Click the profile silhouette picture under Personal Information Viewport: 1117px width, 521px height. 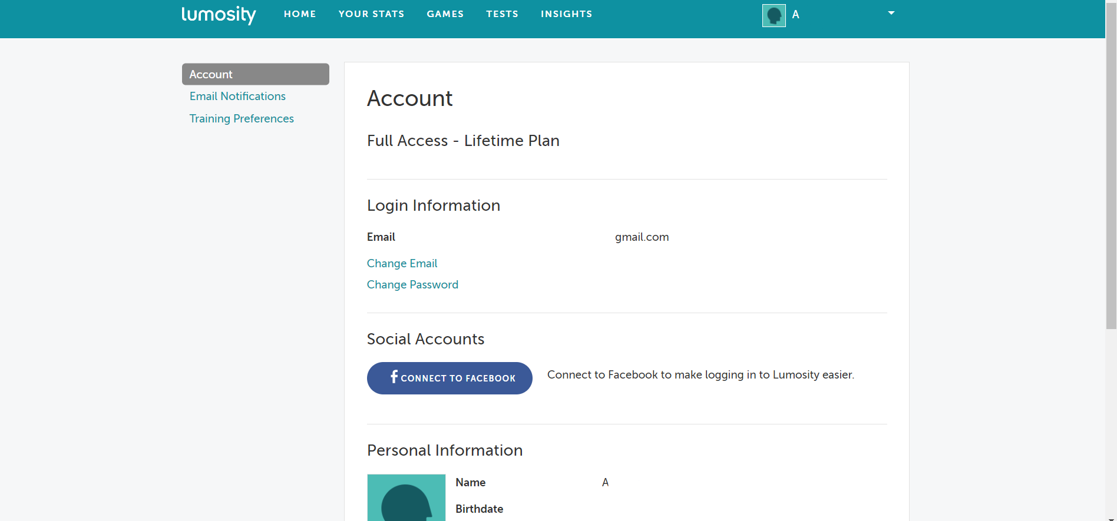pos(406,497)
